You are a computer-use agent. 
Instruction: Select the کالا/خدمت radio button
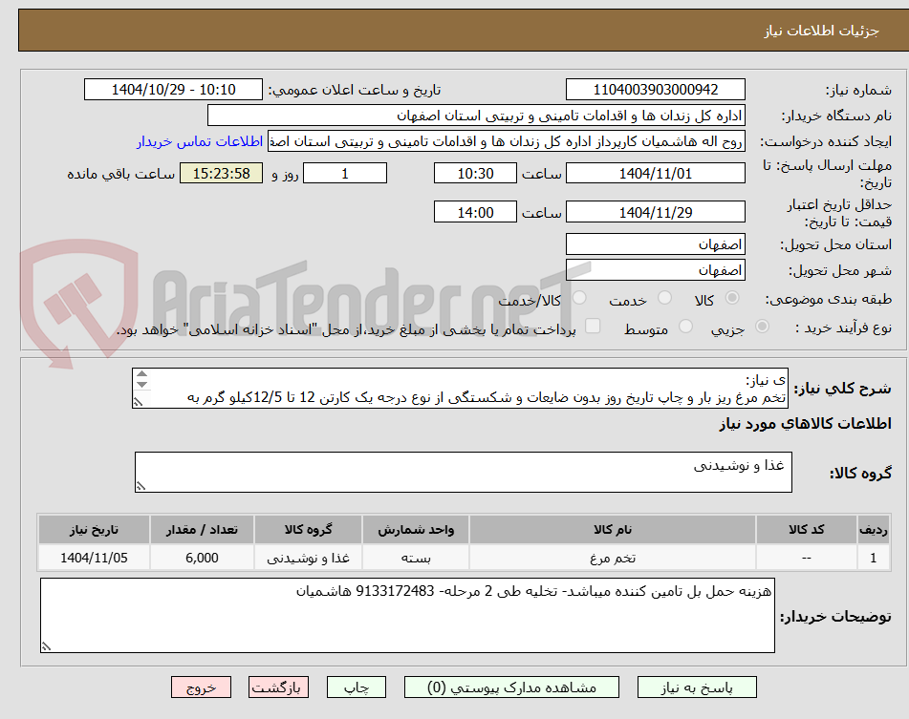579,298
